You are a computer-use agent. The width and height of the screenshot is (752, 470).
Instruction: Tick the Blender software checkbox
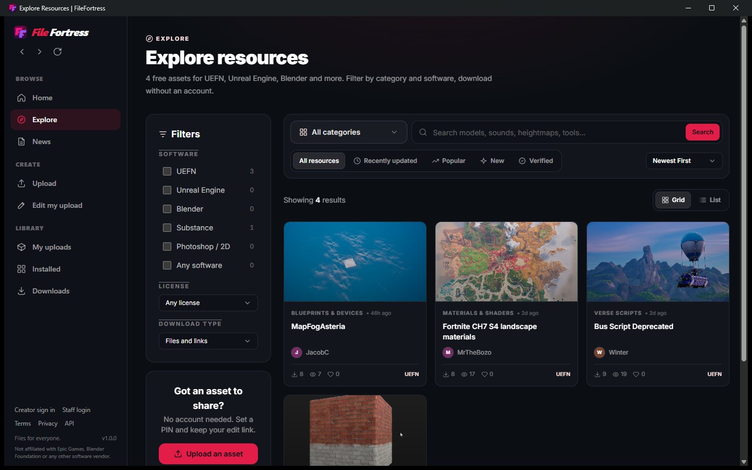coord(167,209)
